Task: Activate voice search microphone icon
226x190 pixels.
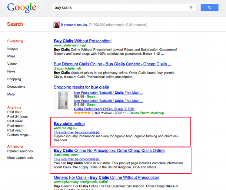Action: (191, 7)
